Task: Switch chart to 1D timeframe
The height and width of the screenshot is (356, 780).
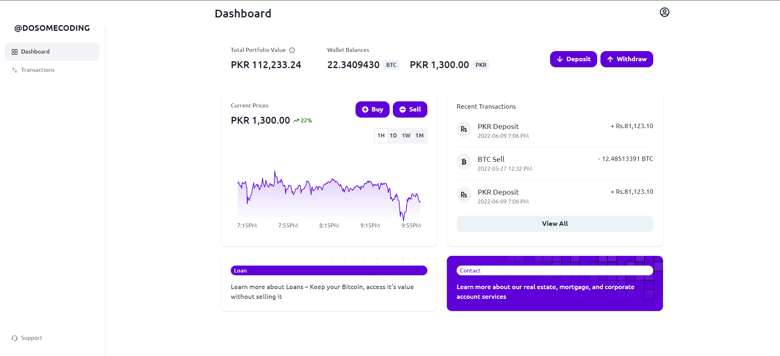Action: pos(393,135)
